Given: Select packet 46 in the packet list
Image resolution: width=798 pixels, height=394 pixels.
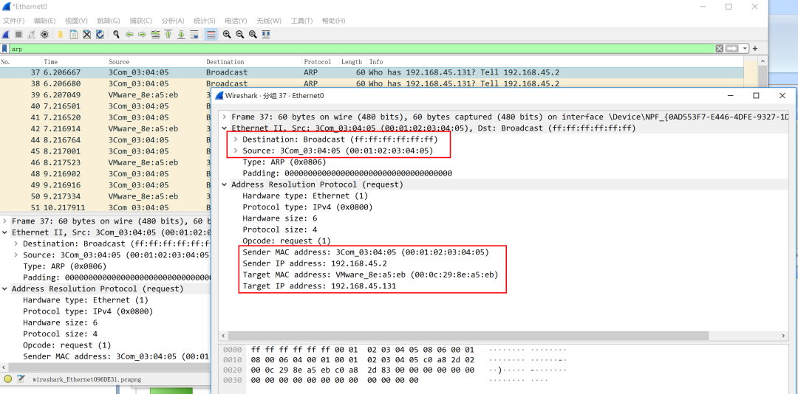Looking at the screenshot, I should [x=106, y=162].
